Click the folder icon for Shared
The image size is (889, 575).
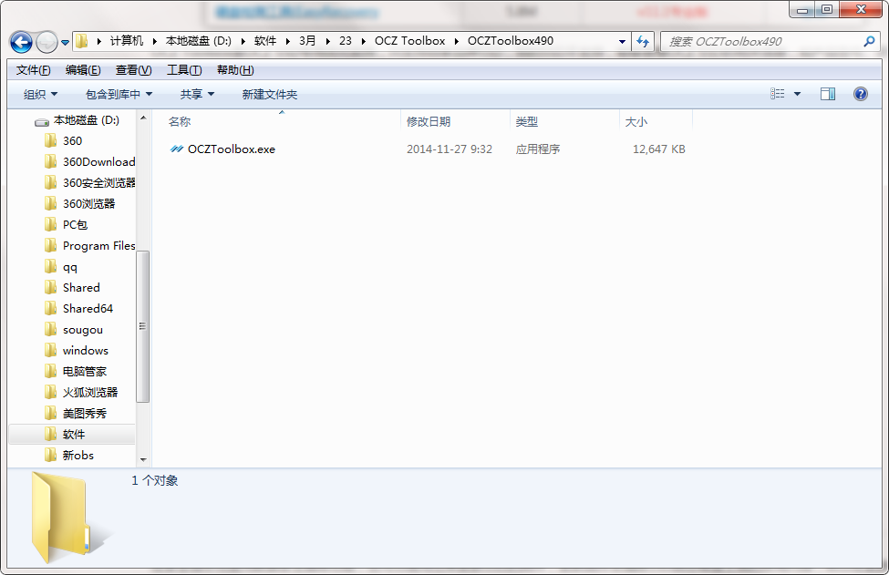50,287
